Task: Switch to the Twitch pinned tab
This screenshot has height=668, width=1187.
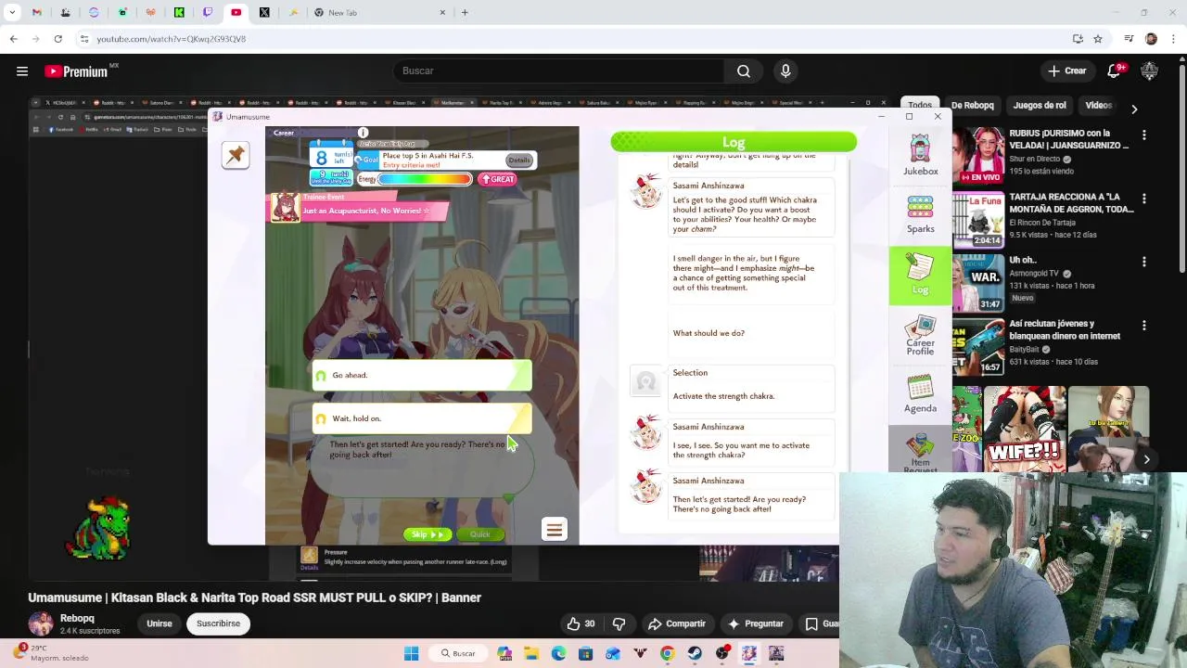Action: (x=208, y=13)
